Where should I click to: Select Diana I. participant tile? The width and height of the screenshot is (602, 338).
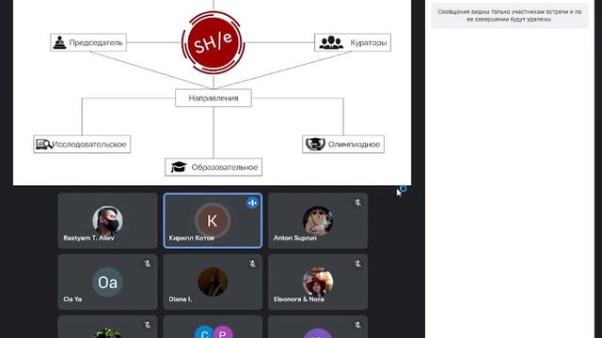tap(213, 282)
